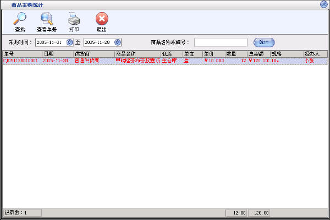This screenshot has height=220, width=330.
Task: Click the 总金额 column header
Action: coord(258,54)
